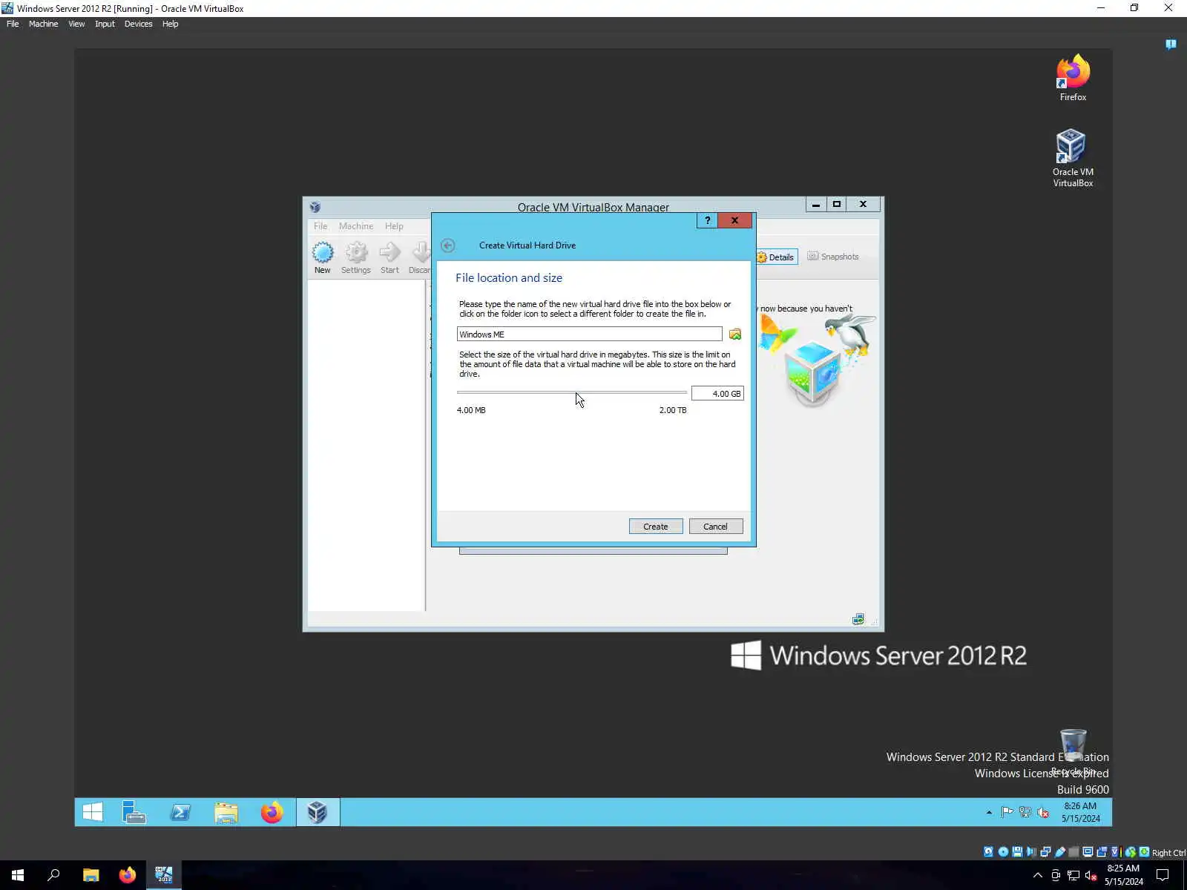Open the host notification center icon
The width and height of the screenshot is (1187, 890).
pos(1163,875)
